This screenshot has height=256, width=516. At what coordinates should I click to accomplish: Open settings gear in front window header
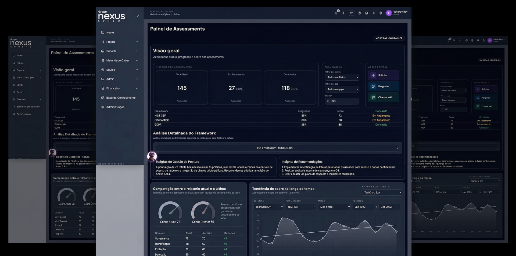point(374,13)
